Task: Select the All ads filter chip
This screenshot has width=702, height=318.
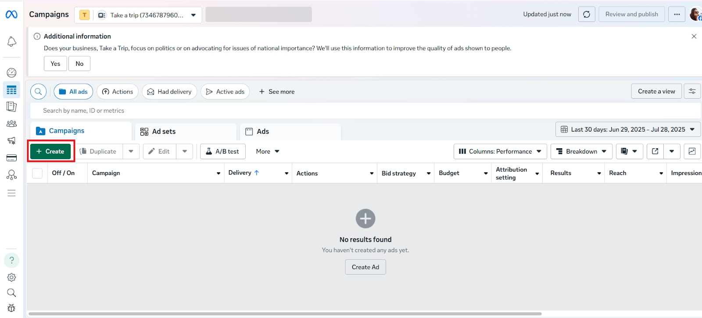Action: (73, 92)
